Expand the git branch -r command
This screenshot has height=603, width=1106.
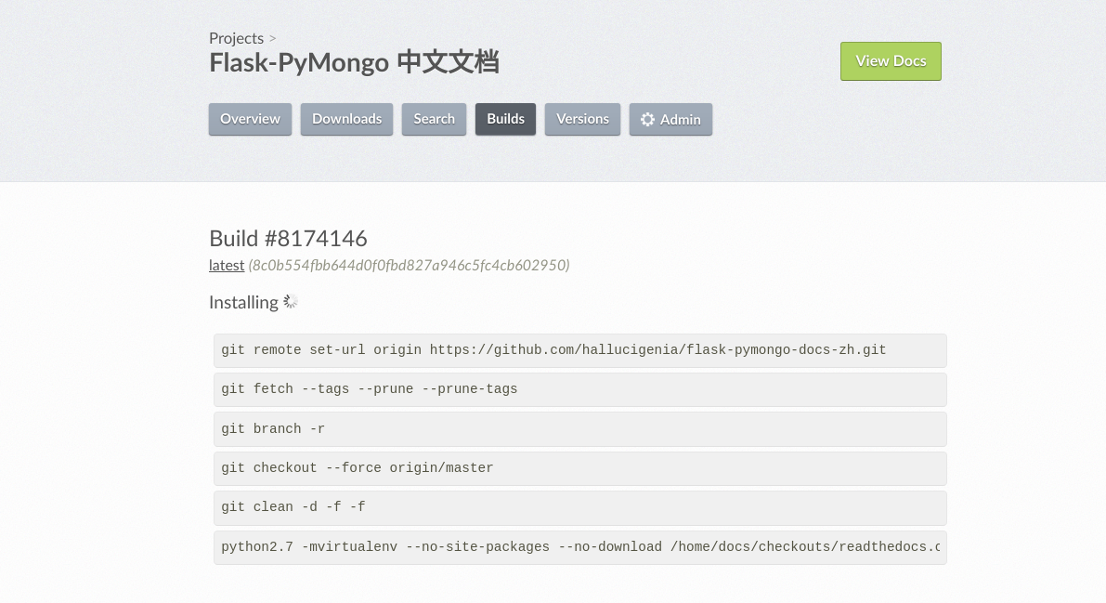pyautogui.click(x=579, y=429)
